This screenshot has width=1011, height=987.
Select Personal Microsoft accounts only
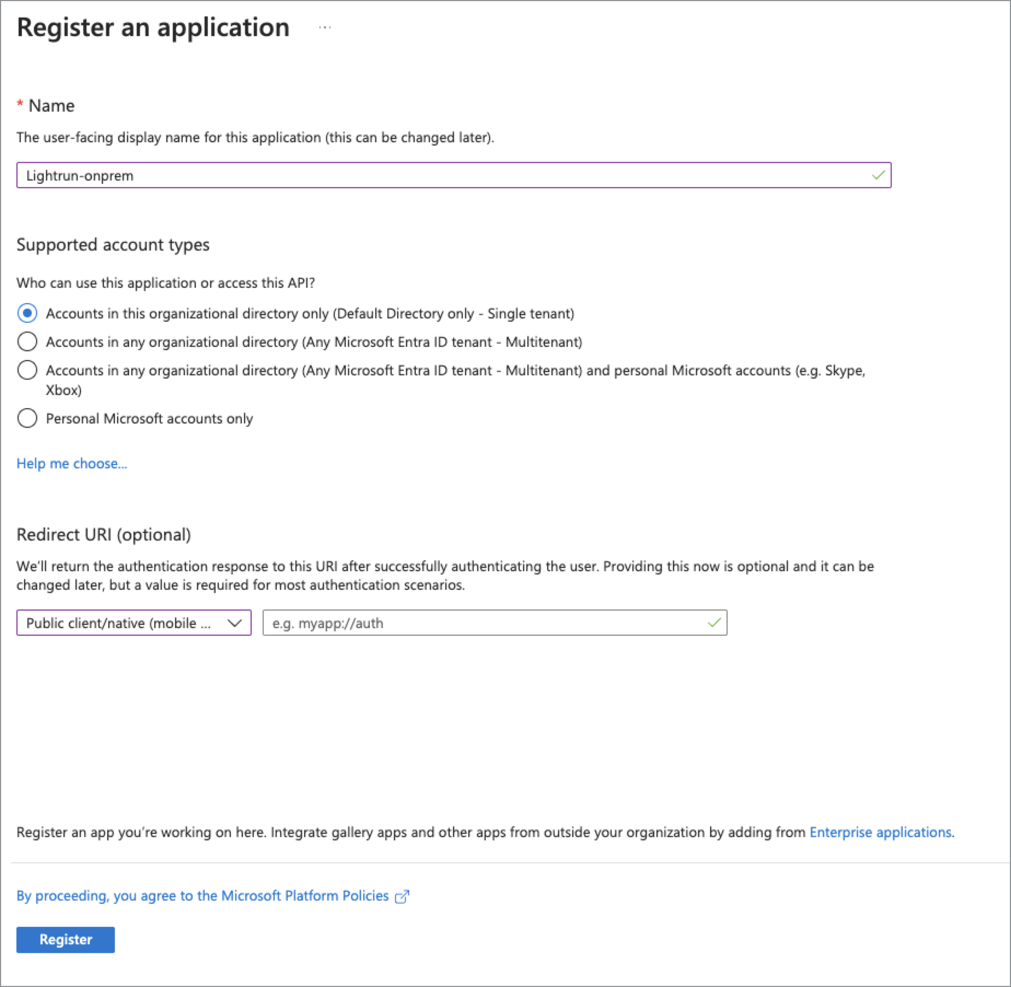pyautogui.click(x=27, y=419)
